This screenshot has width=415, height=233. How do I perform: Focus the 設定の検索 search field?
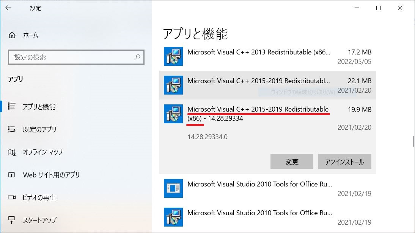click(72, 57)
